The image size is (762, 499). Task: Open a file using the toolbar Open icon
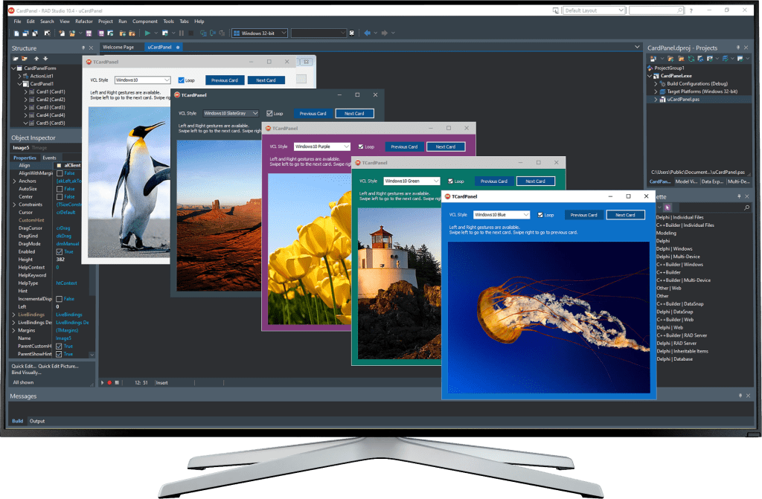click(x=72, y=33)
